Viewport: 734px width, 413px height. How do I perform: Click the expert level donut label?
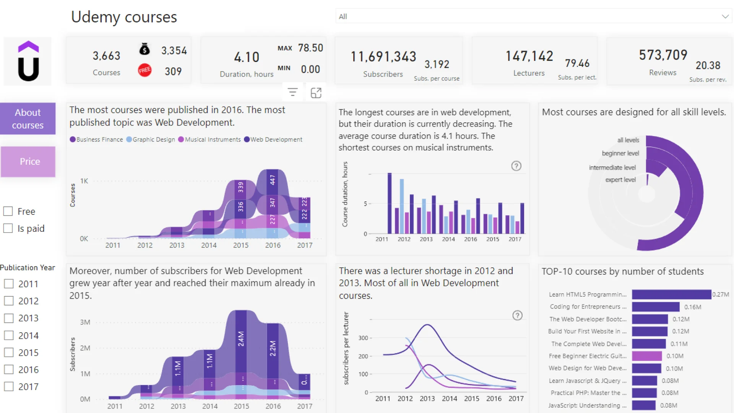click(620, 180)
